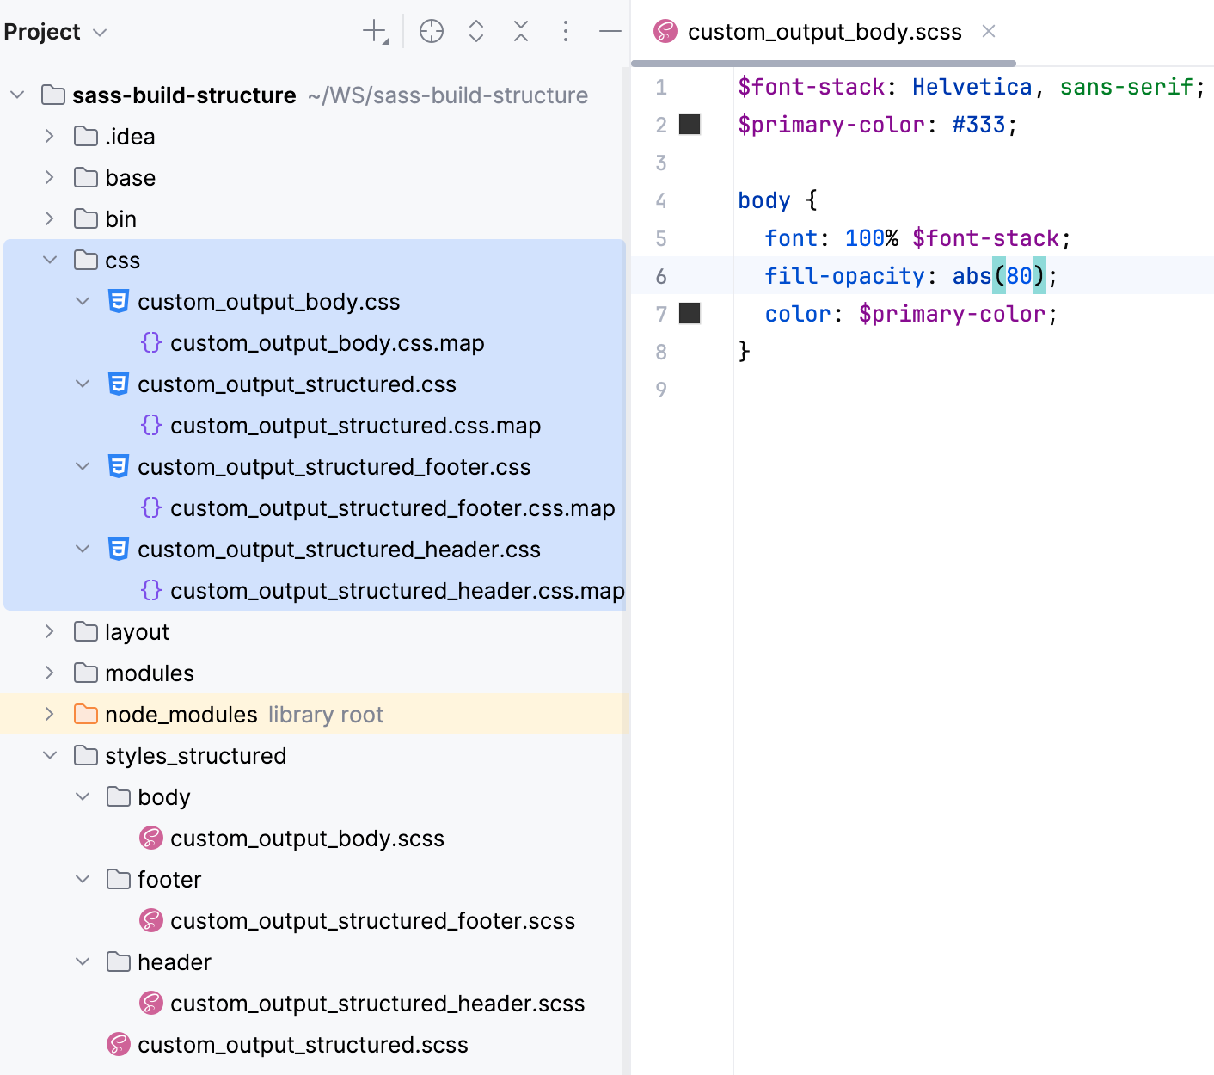1214x1075 pixels.
Task: Click the CSS icon beside custom_output_structured_footer.css
Action: click(118, 466)
